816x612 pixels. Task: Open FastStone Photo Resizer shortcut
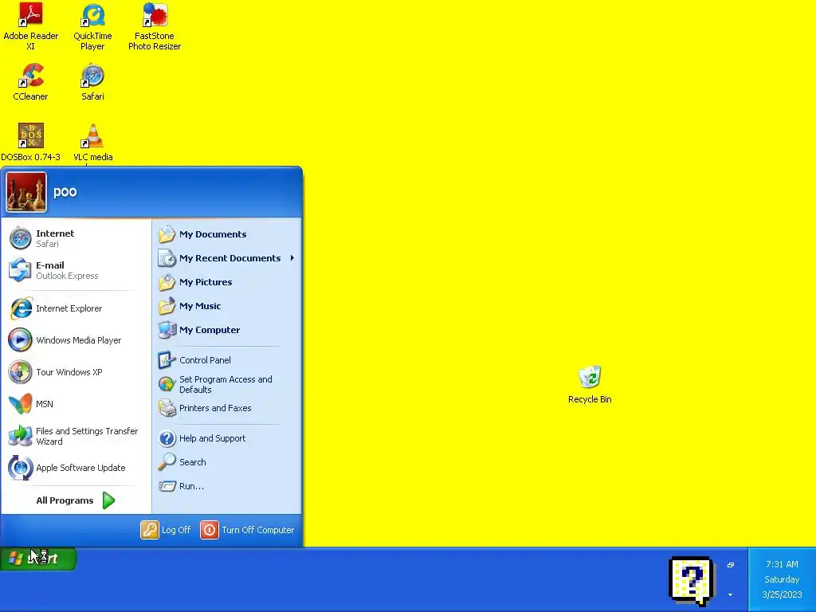coord(155,26)
